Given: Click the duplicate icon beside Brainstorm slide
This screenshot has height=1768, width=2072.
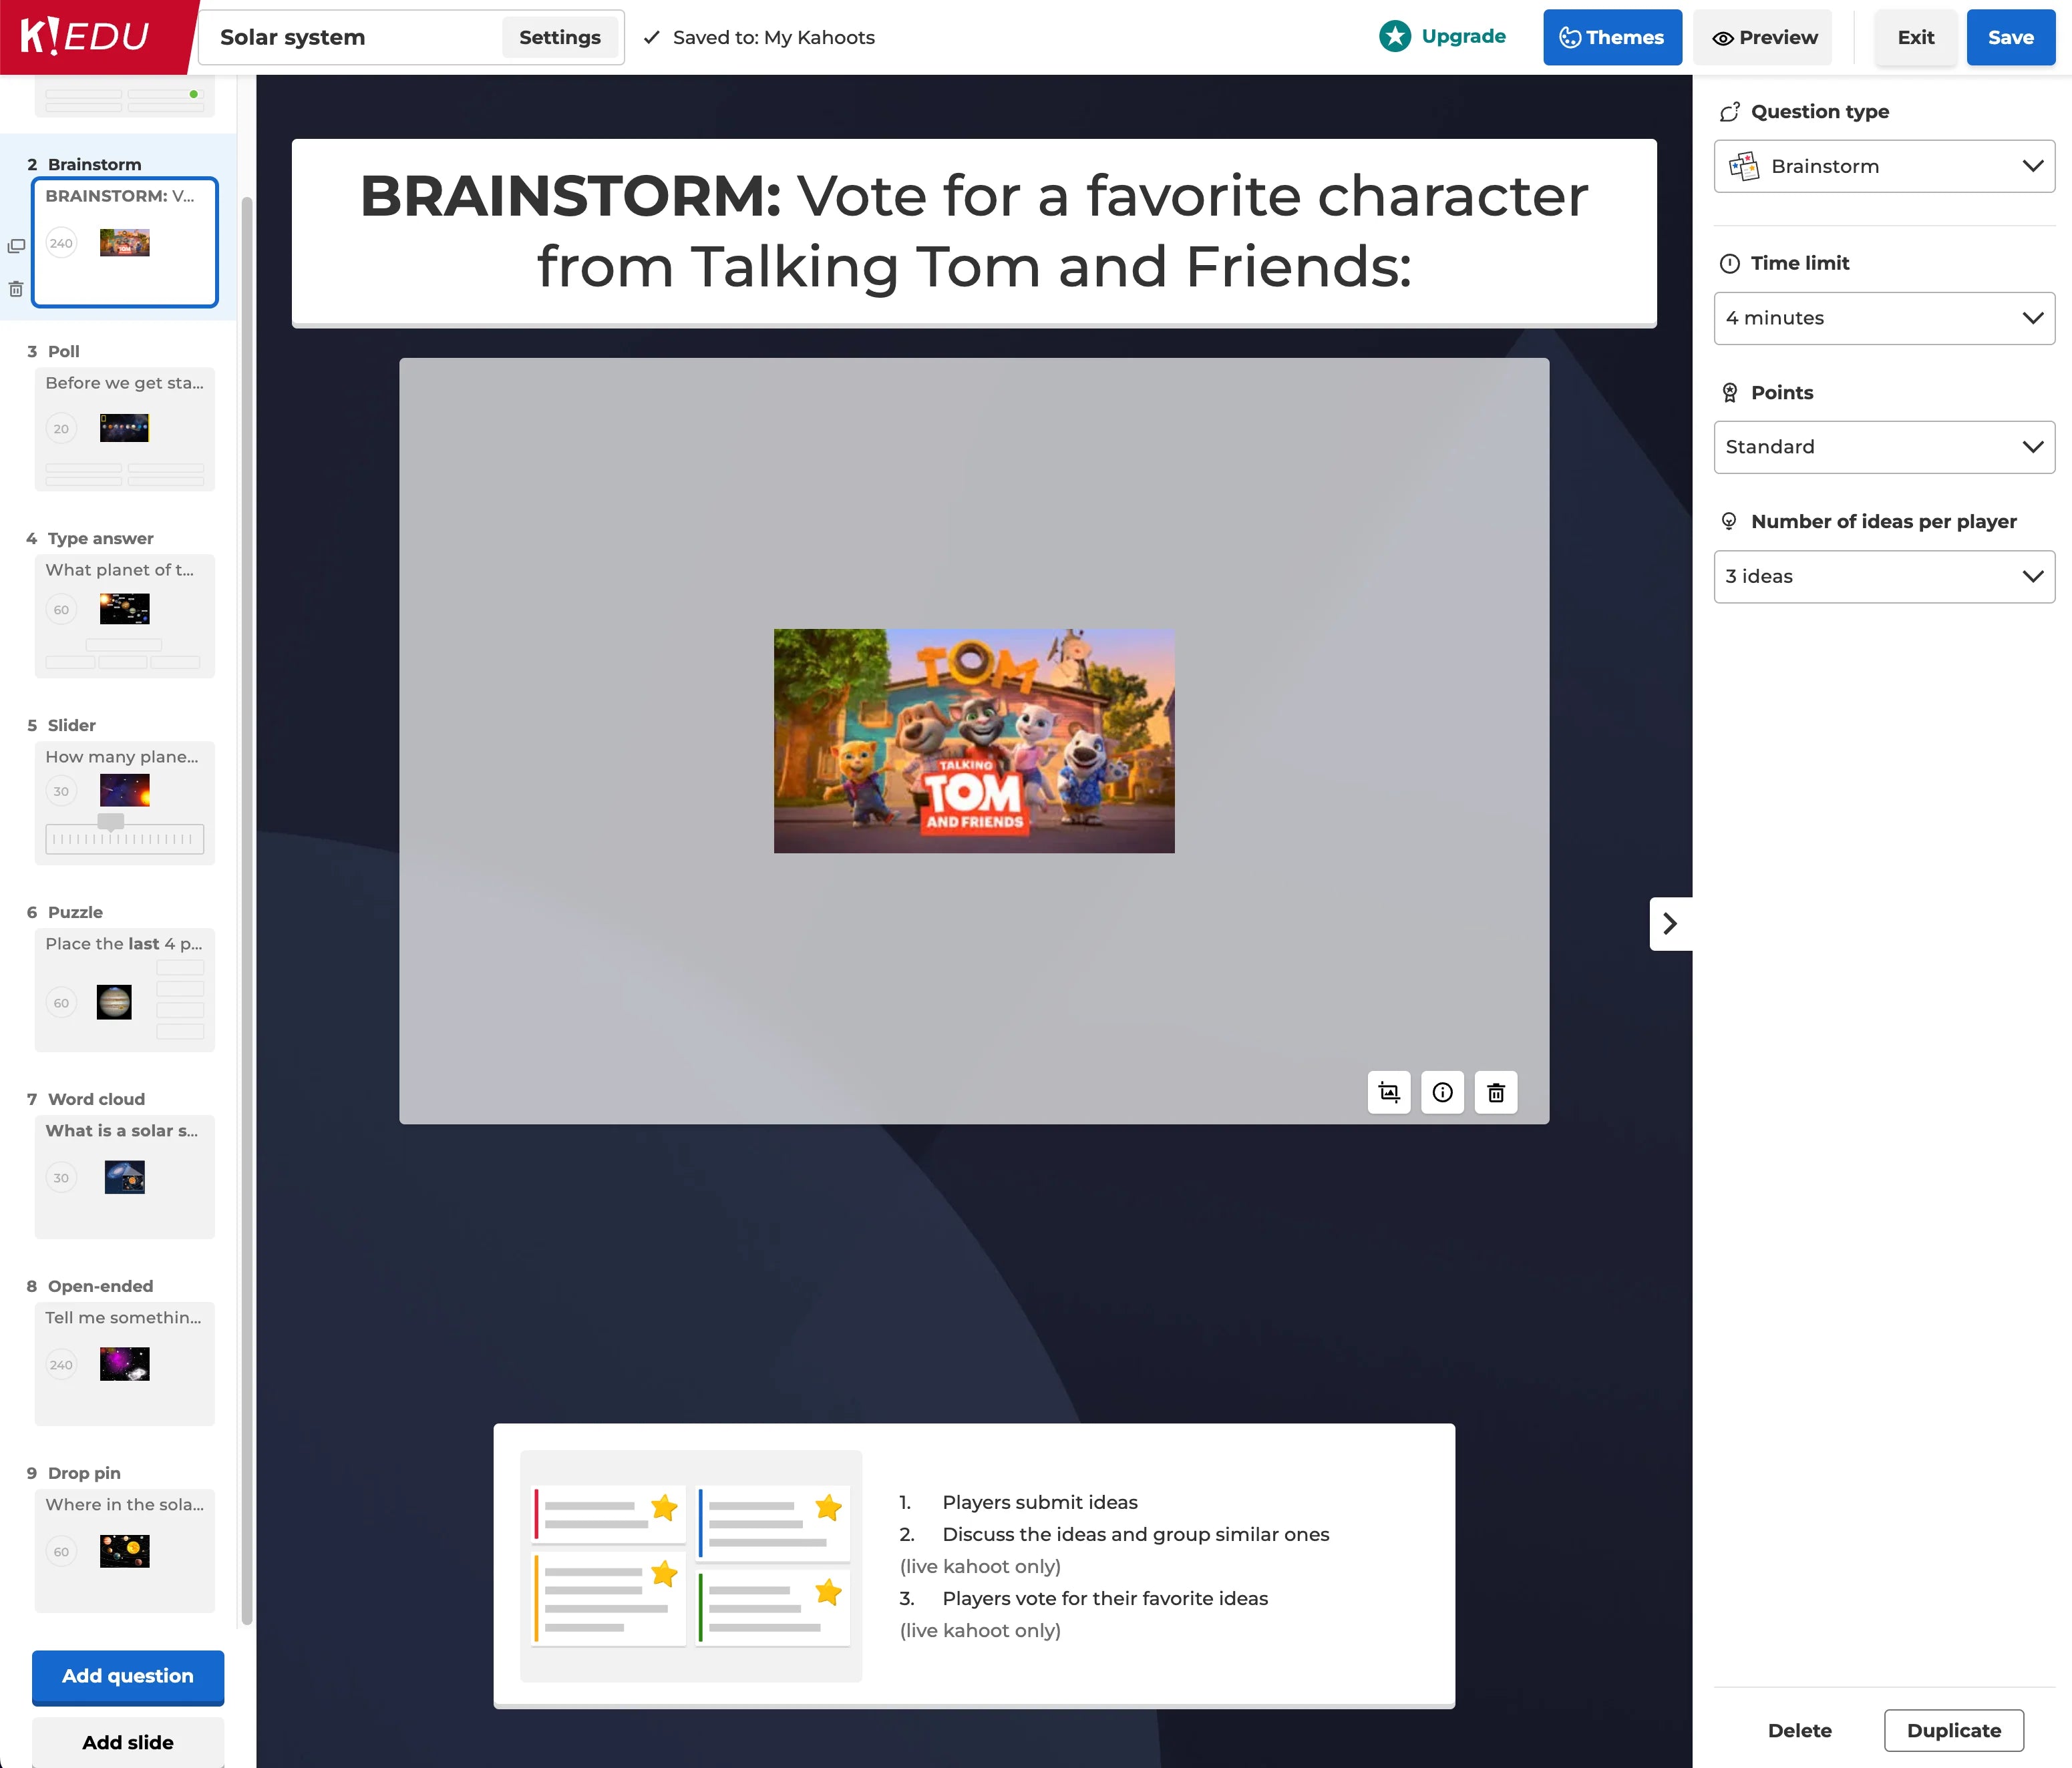Looking at the screenshot, I should (16, 246).
